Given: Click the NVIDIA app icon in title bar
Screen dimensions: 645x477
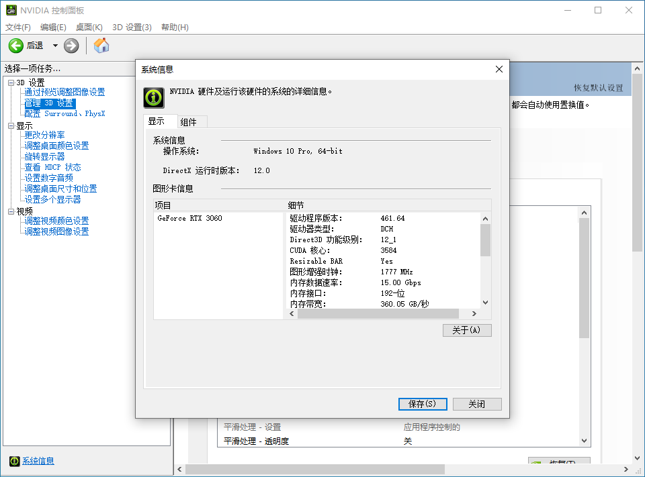Looking at the screenshot, I should coord(11,10).
